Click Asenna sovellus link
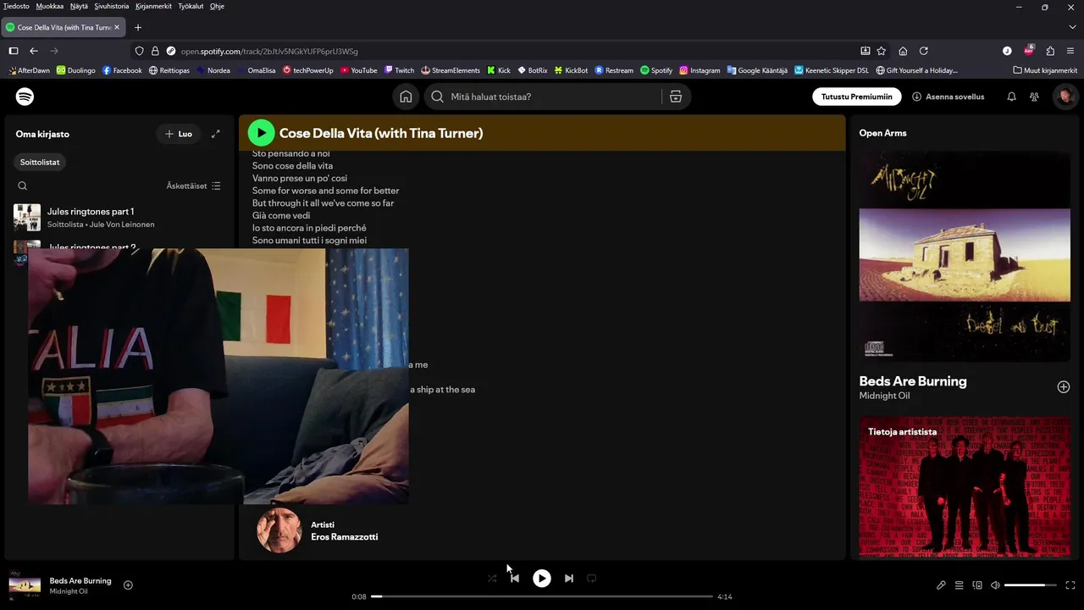The image size is (1084, 610). tap(948, 97)
